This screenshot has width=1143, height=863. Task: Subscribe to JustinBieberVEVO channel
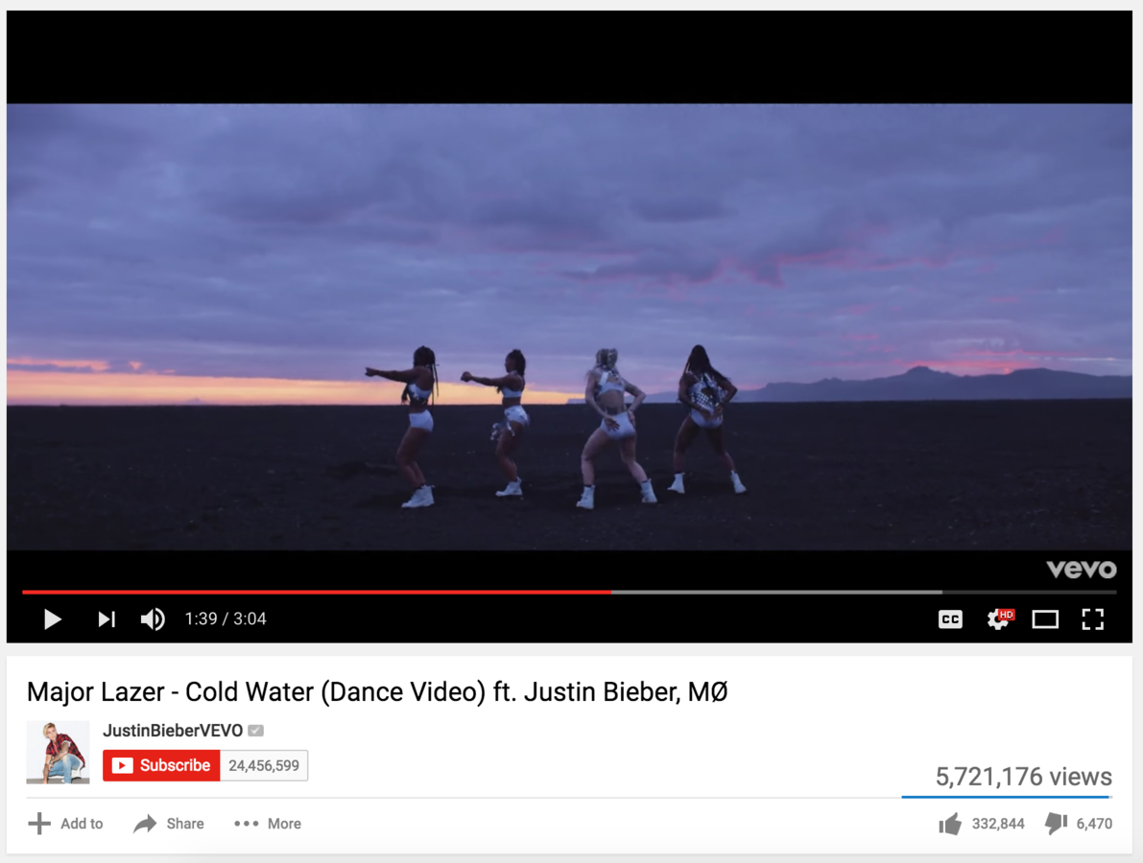161,765
